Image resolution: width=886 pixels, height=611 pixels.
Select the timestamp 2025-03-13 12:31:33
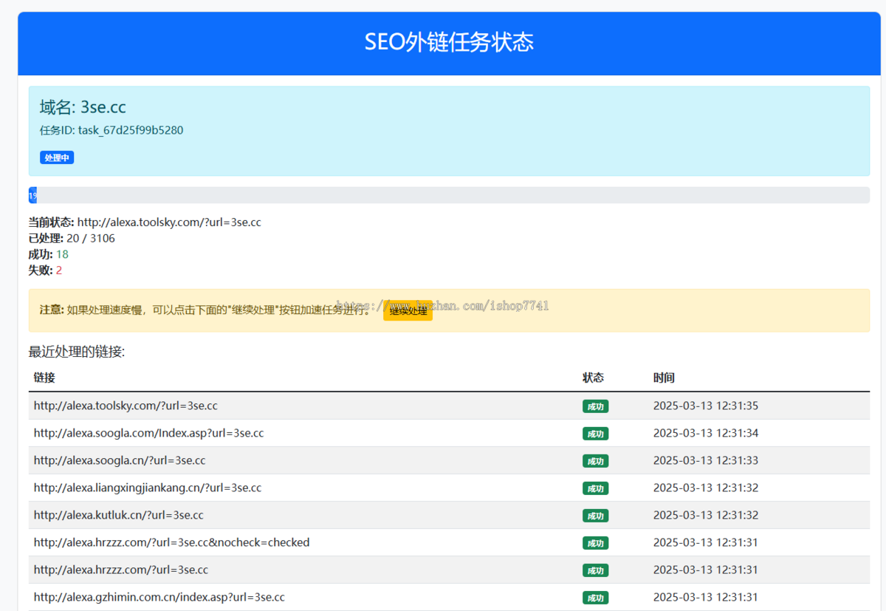(706, 460)
